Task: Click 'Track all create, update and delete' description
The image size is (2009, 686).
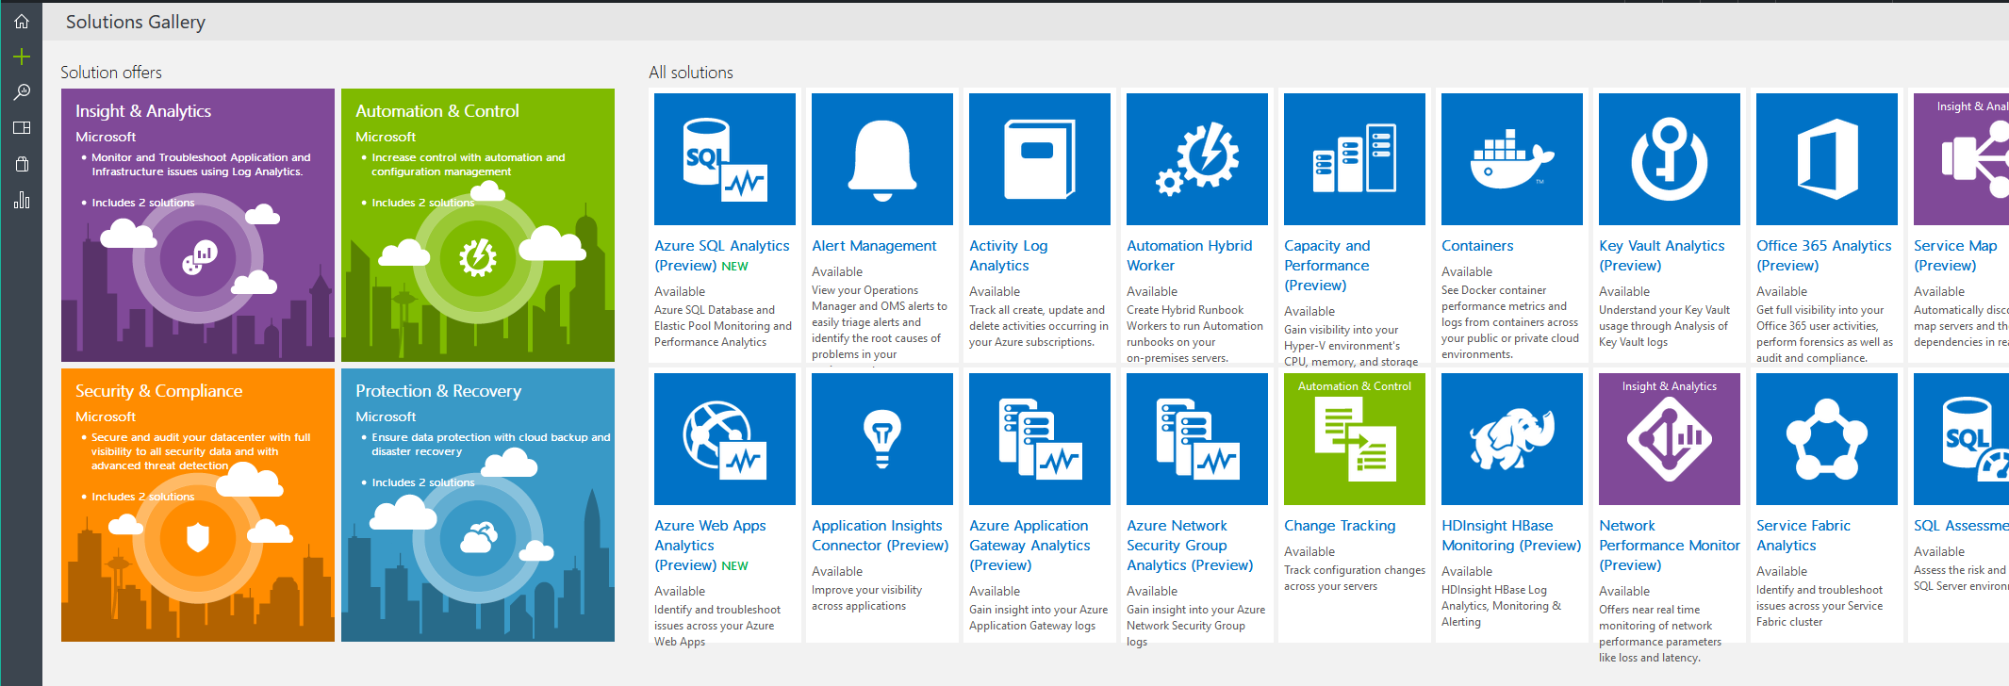Action: click(x=1039, y=326)
